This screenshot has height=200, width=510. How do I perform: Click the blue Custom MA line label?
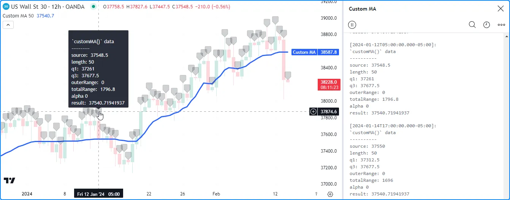(304, 52)
